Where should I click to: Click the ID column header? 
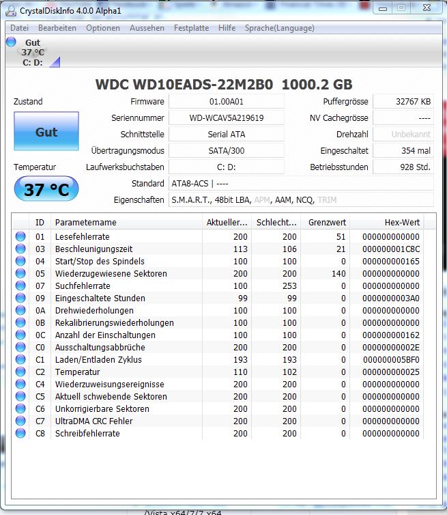[40, 223]
